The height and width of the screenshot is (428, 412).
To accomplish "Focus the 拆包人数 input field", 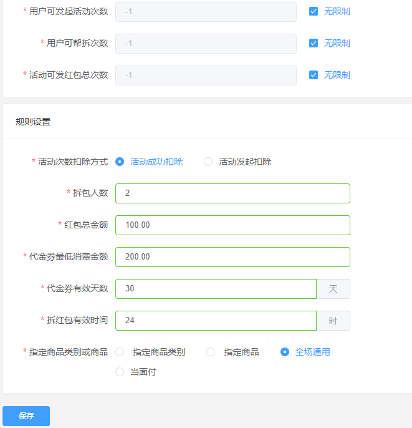I will pos(232,193).
